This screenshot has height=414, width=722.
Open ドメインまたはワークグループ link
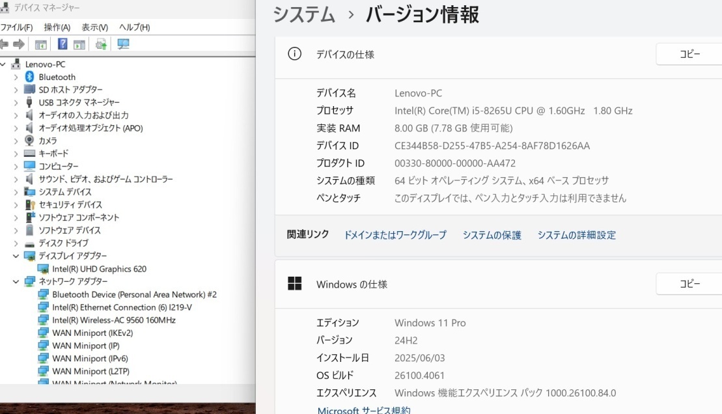pyautogui.click(x=395, y=235)
